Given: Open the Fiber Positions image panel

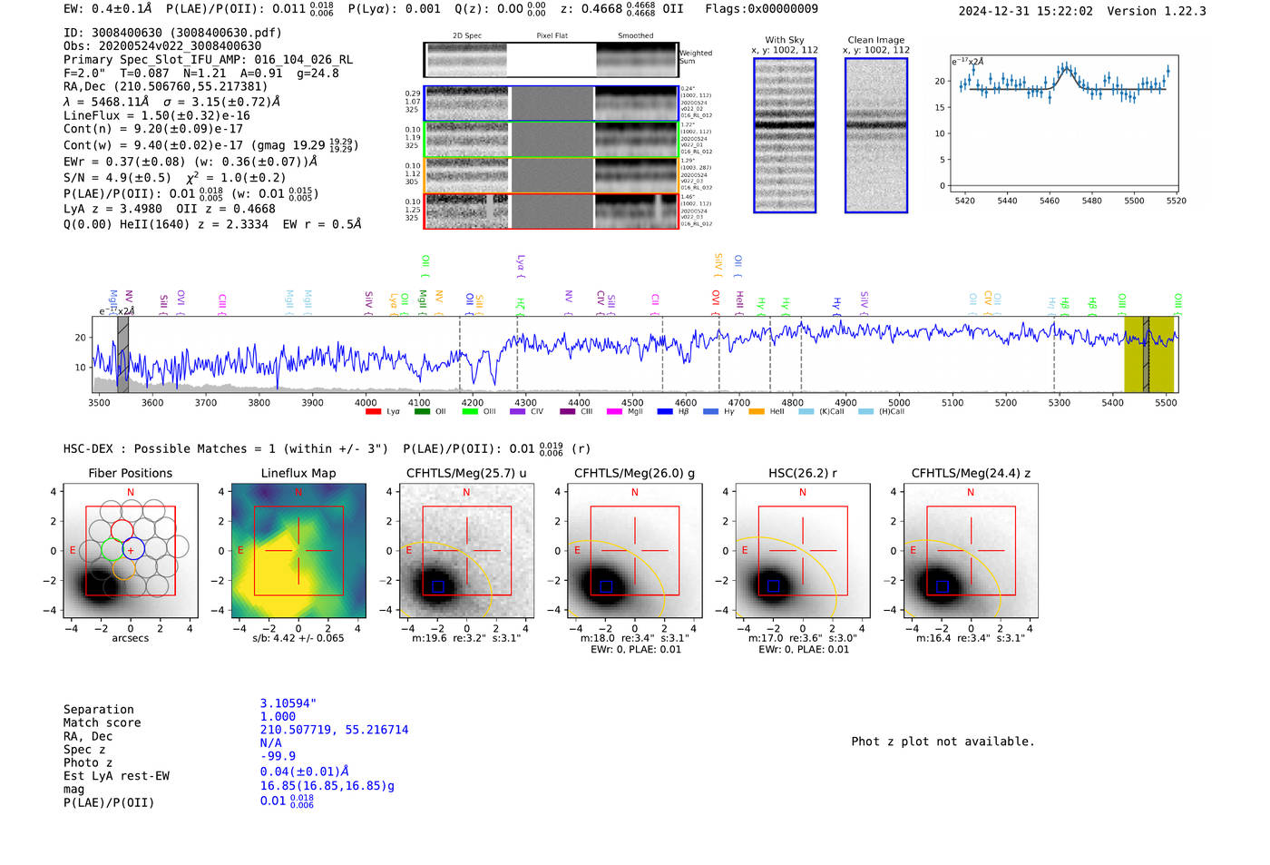Looking at the screenshot, I should pos(131,551).
